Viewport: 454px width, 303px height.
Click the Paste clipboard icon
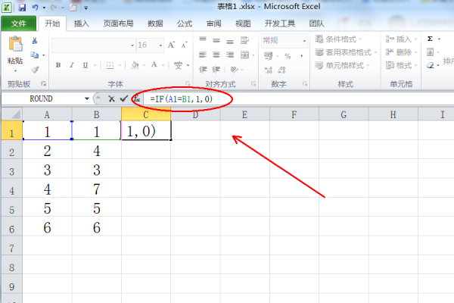coord(15,44)
